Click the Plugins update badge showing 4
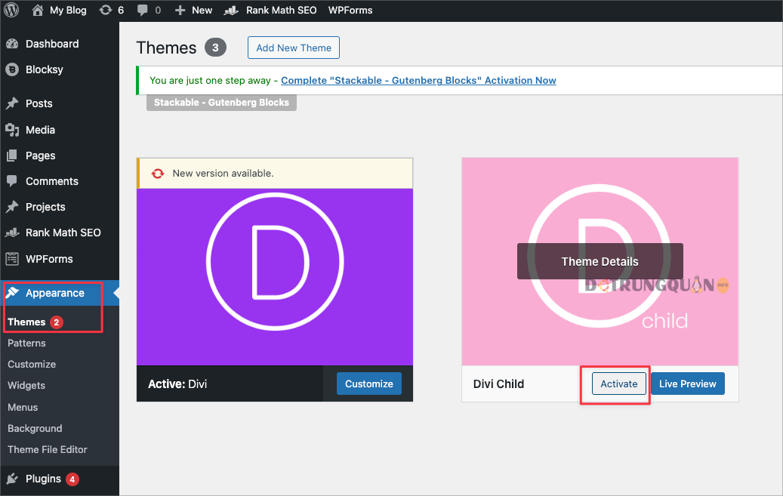783x496 pixels. (x=72, y=479)
